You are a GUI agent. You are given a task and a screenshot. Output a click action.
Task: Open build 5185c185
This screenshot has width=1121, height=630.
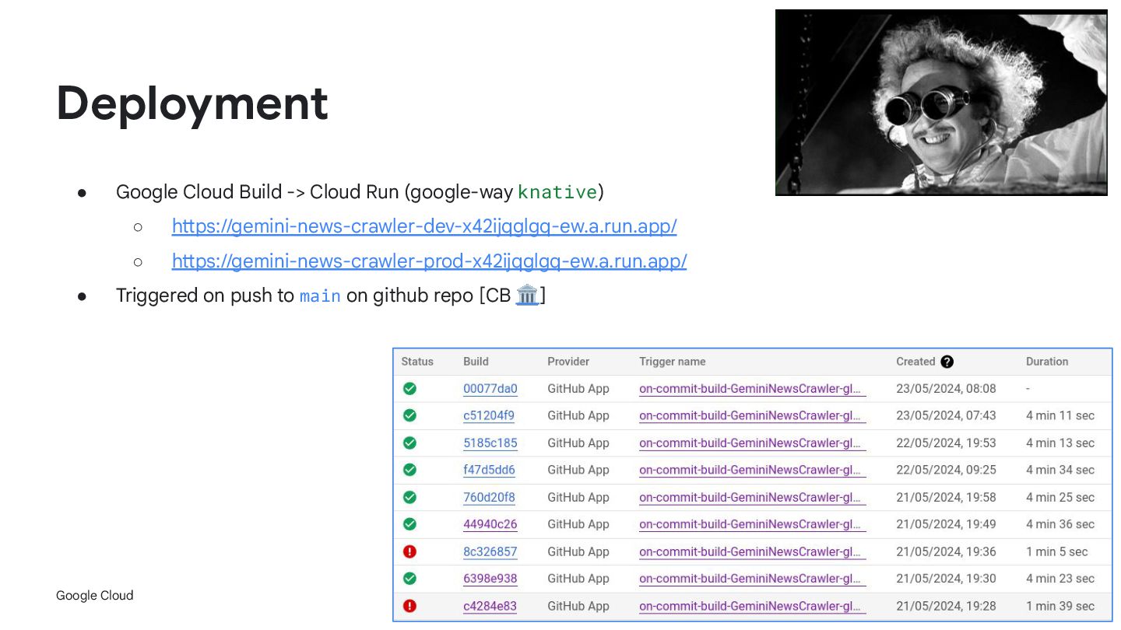(490, 443)
